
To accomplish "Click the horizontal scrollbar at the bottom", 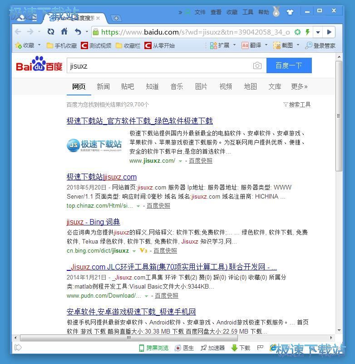I will (x=128, y=338).
